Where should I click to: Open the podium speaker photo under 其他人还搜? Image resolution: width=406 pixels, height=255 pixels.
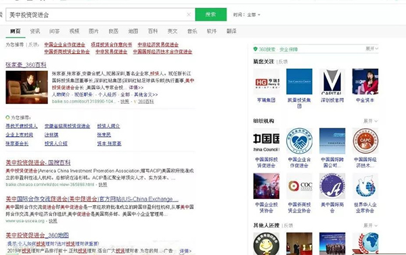(x=299, y=244)
